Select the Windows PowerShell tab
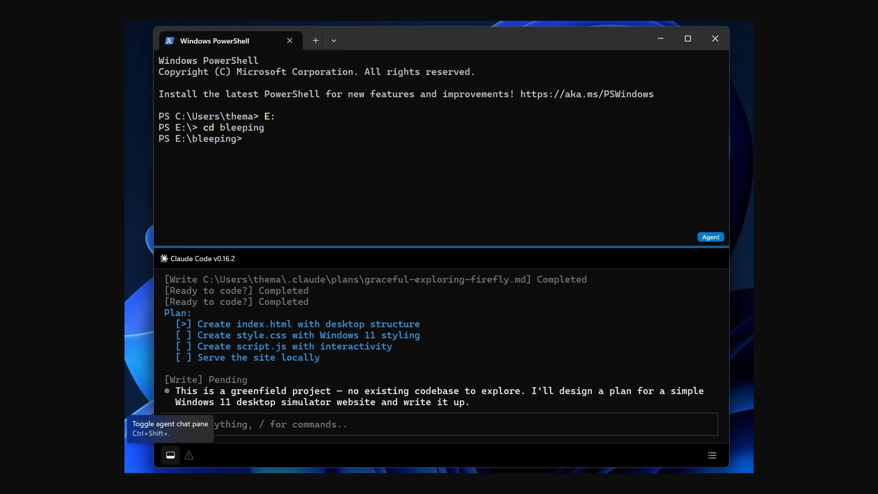Viewport: 878px width, 494px height. coord(231,41)
